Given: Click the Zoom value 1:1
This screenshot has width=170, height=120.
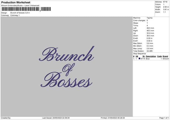Looking at the screenshot, I should point(164,12).
